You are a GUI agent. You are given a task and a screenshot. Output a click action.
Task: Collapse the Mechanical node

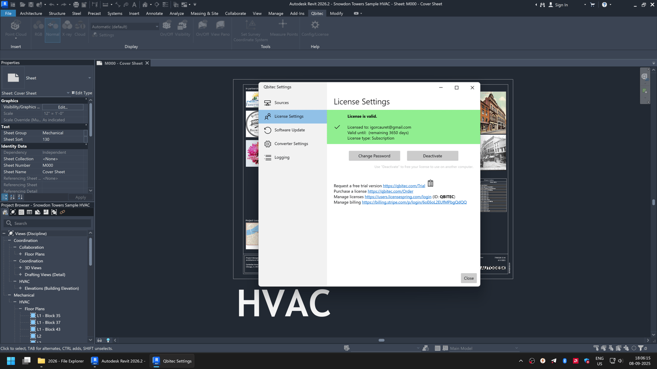point(10,295)
